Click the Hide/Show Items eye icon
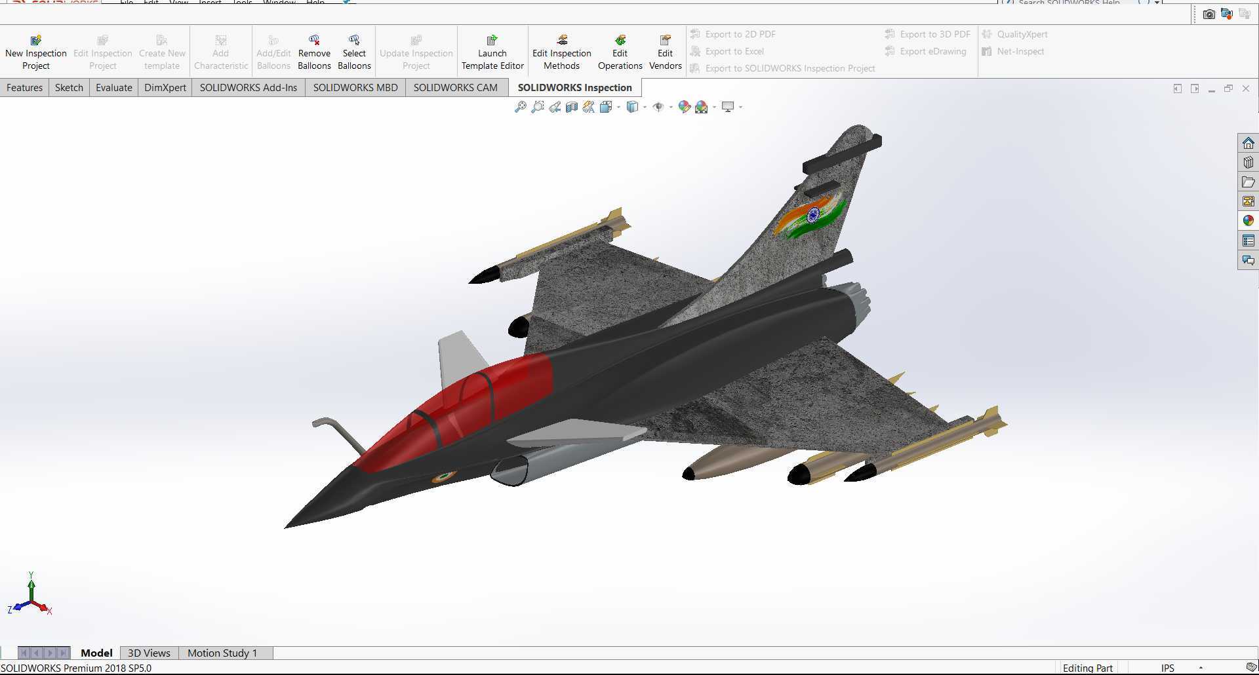 click(x=658, y=107)
